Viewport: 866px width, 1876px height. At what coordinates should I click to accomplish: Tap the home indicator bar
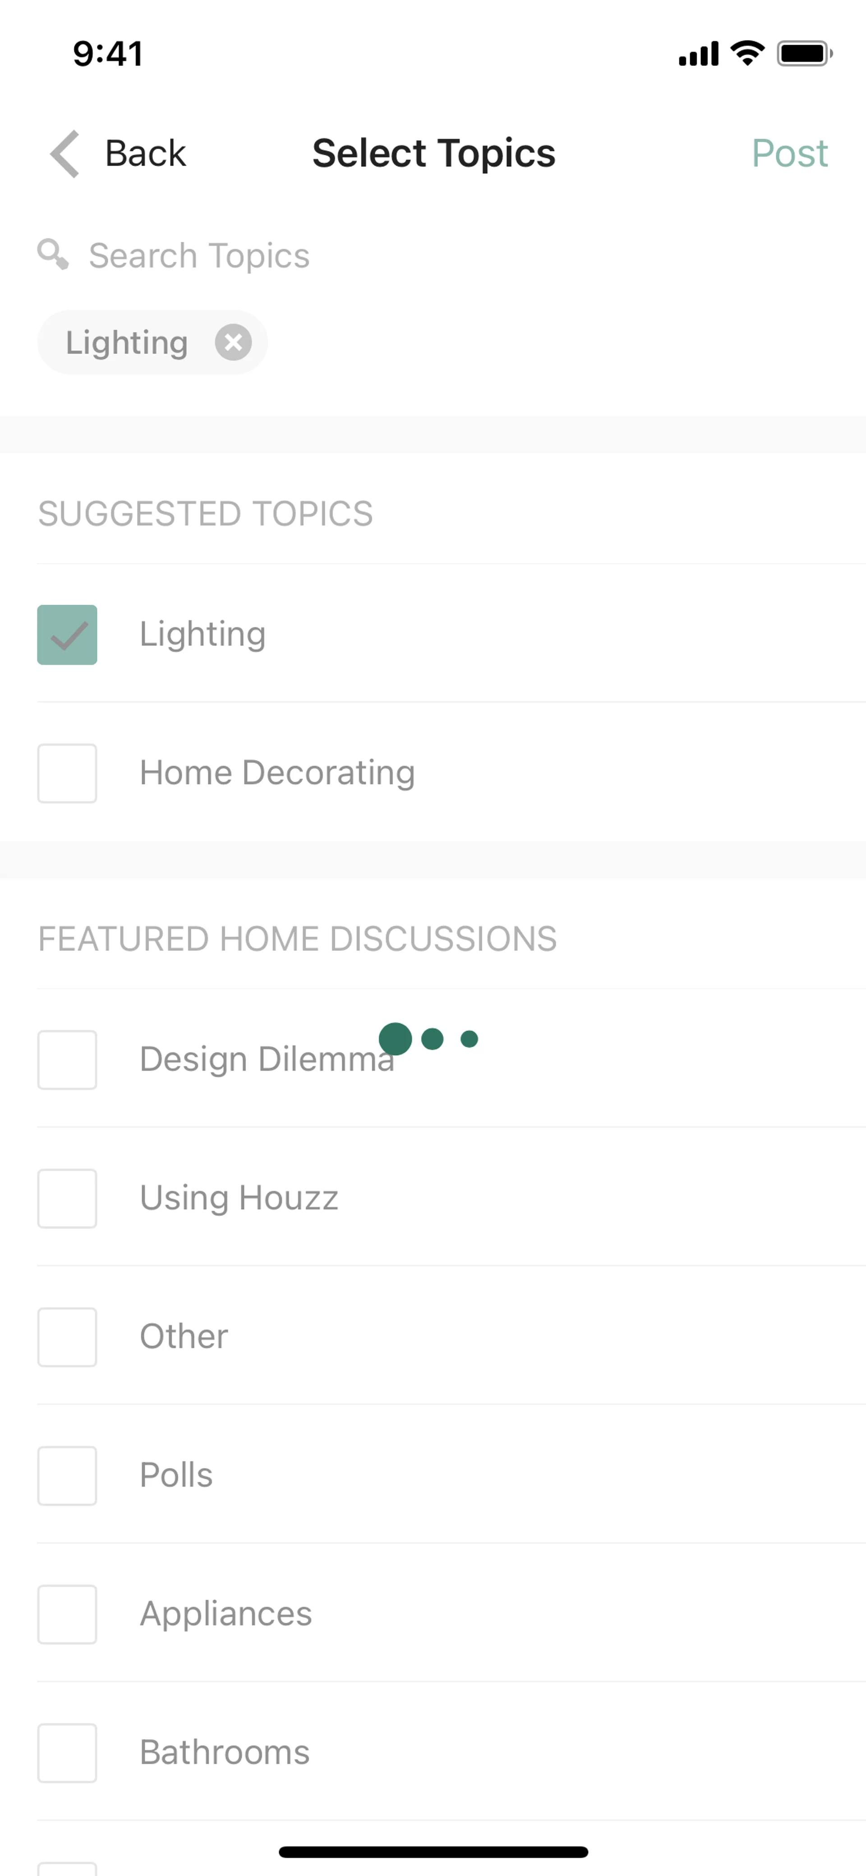pos(433,1851)
